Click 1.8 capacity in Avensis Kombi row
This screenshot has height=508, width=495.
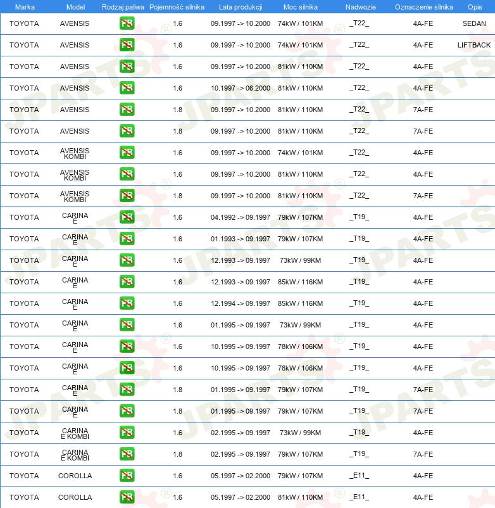click(177, 196)
